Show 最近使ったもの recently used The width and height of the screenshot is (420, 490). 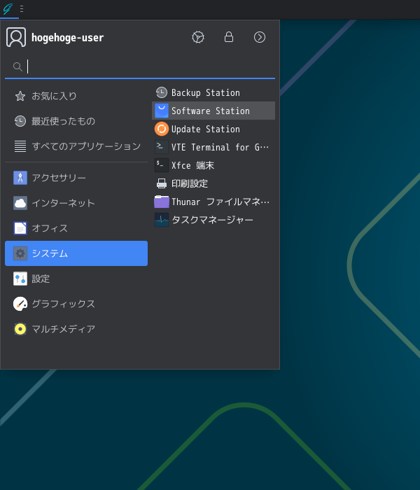76,121
